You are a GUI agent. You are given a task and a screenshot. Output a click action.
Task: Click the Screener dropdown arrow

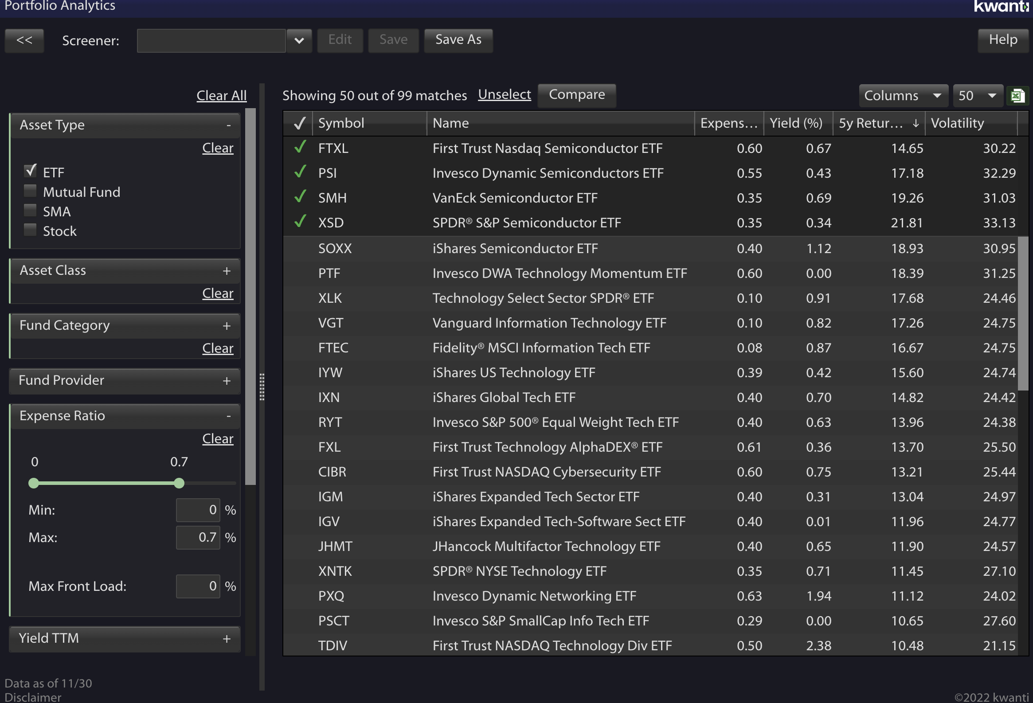point(300,40)
